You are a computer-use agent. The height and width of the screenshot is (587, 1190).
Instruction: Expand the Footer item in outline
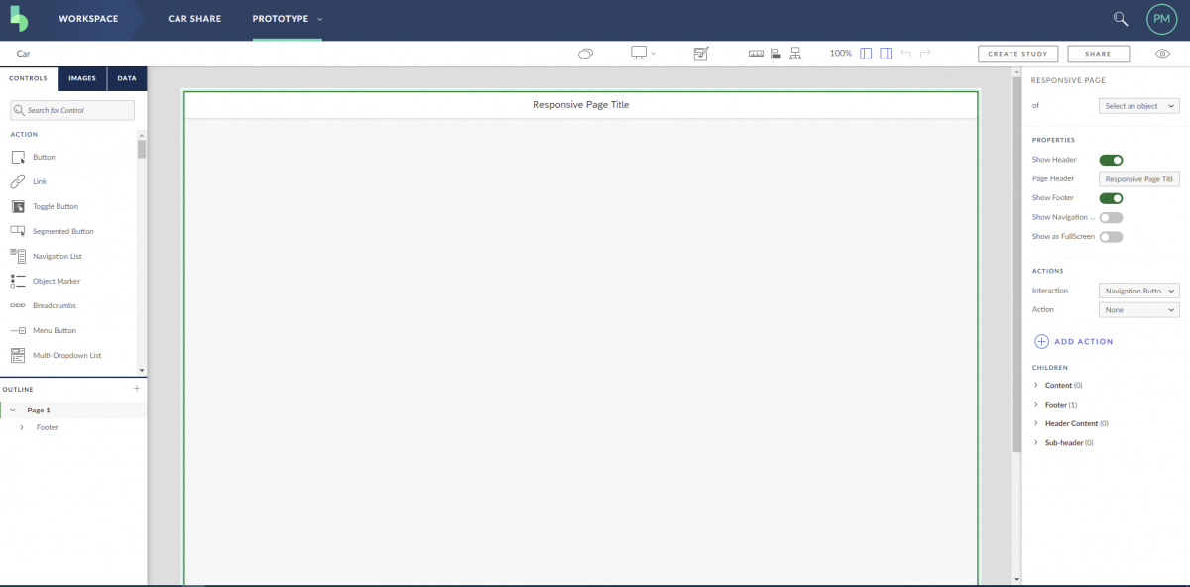point(22,427)
